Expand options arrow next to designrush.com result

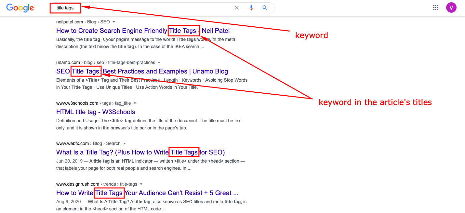pyautogui.click(x=141, y=184)
